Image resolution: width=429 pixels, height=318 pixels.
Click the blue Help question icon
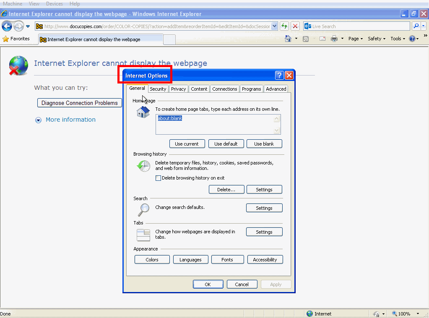(412, 39)
